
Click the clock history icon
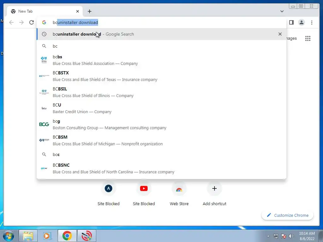(44, 34)
